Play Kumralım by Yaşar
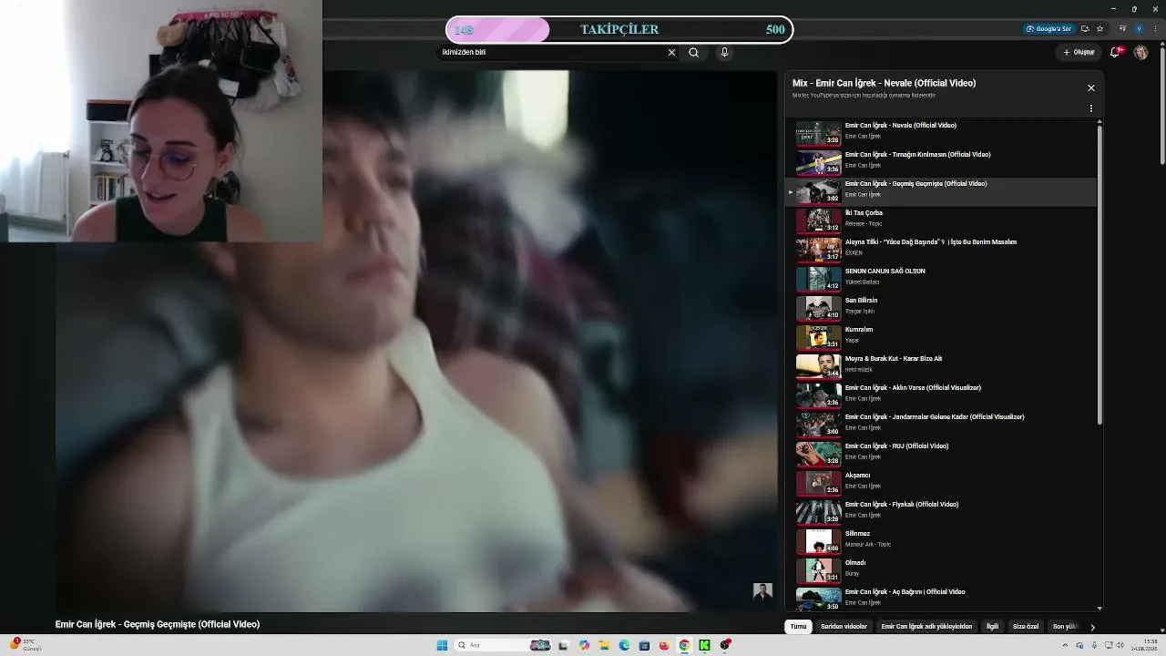Viewport: 1166px width, 656px height. (x=941, y=337)
